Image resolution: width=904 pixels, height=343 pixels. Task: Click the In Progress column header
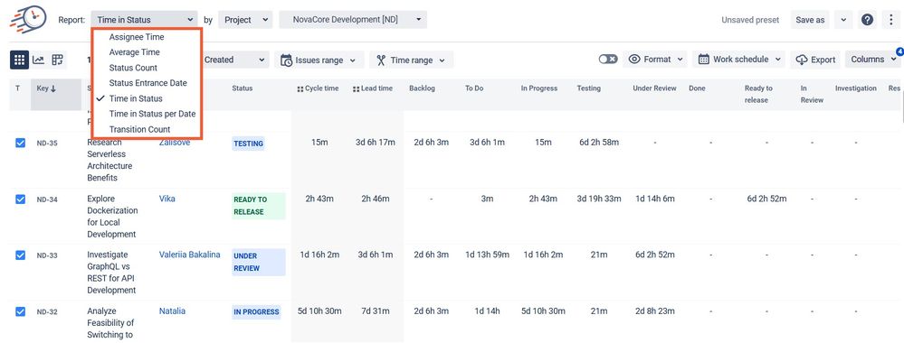539,88
